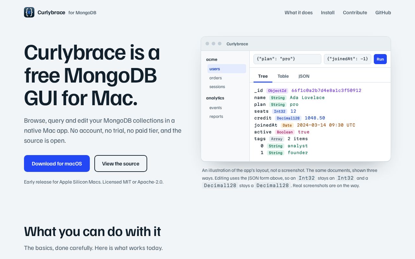Select the reports collection
Viewport: 415px width, 259px height.
point(227,116)
